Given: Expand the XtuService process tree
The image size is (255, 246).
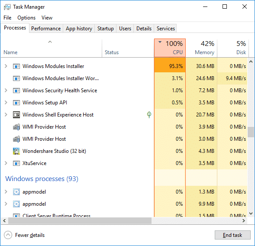Looking at the screenshot, I should tap(6, 163).
